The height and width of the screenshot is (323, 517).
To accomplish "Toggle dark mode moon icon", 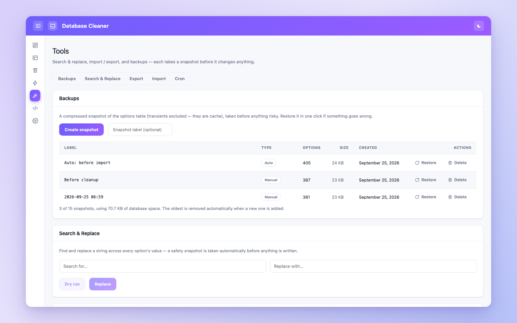I will tap(479, 26).
